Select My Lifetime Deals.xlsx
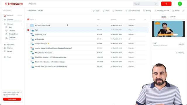Image resolution: width=187 pixels, height=105 pixels. 44,53
